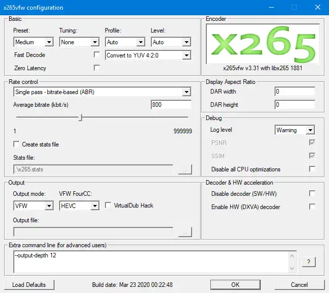The image size is (329, 293).
Task: Enable the HW (DXVA) decoder checkbox
Action: (312, 207)
